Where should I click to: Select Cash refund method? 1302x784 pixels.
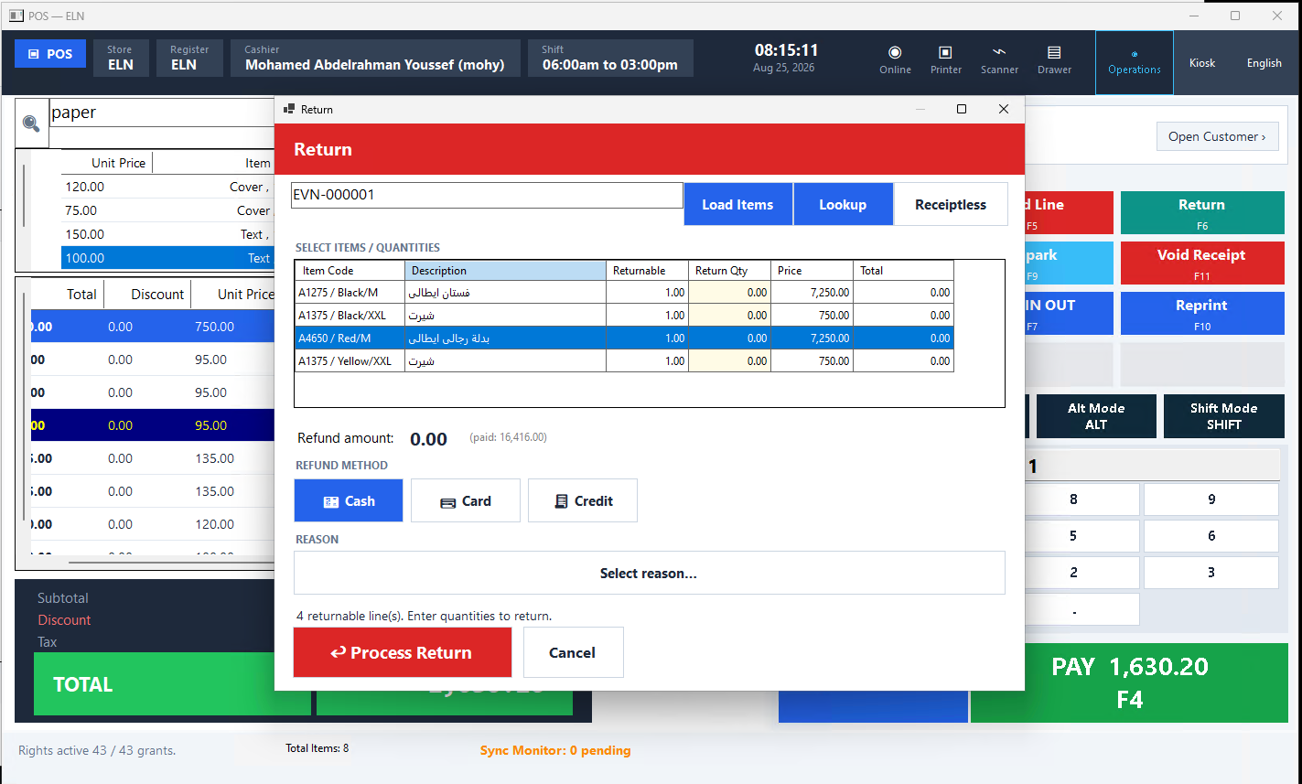[x=349, y=500]
